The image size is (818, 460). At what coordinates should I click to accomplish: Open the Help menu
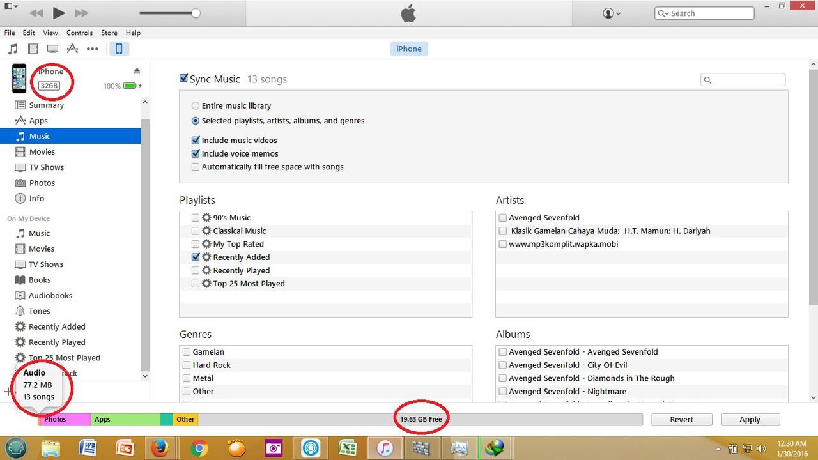click(x=133, y=33)
